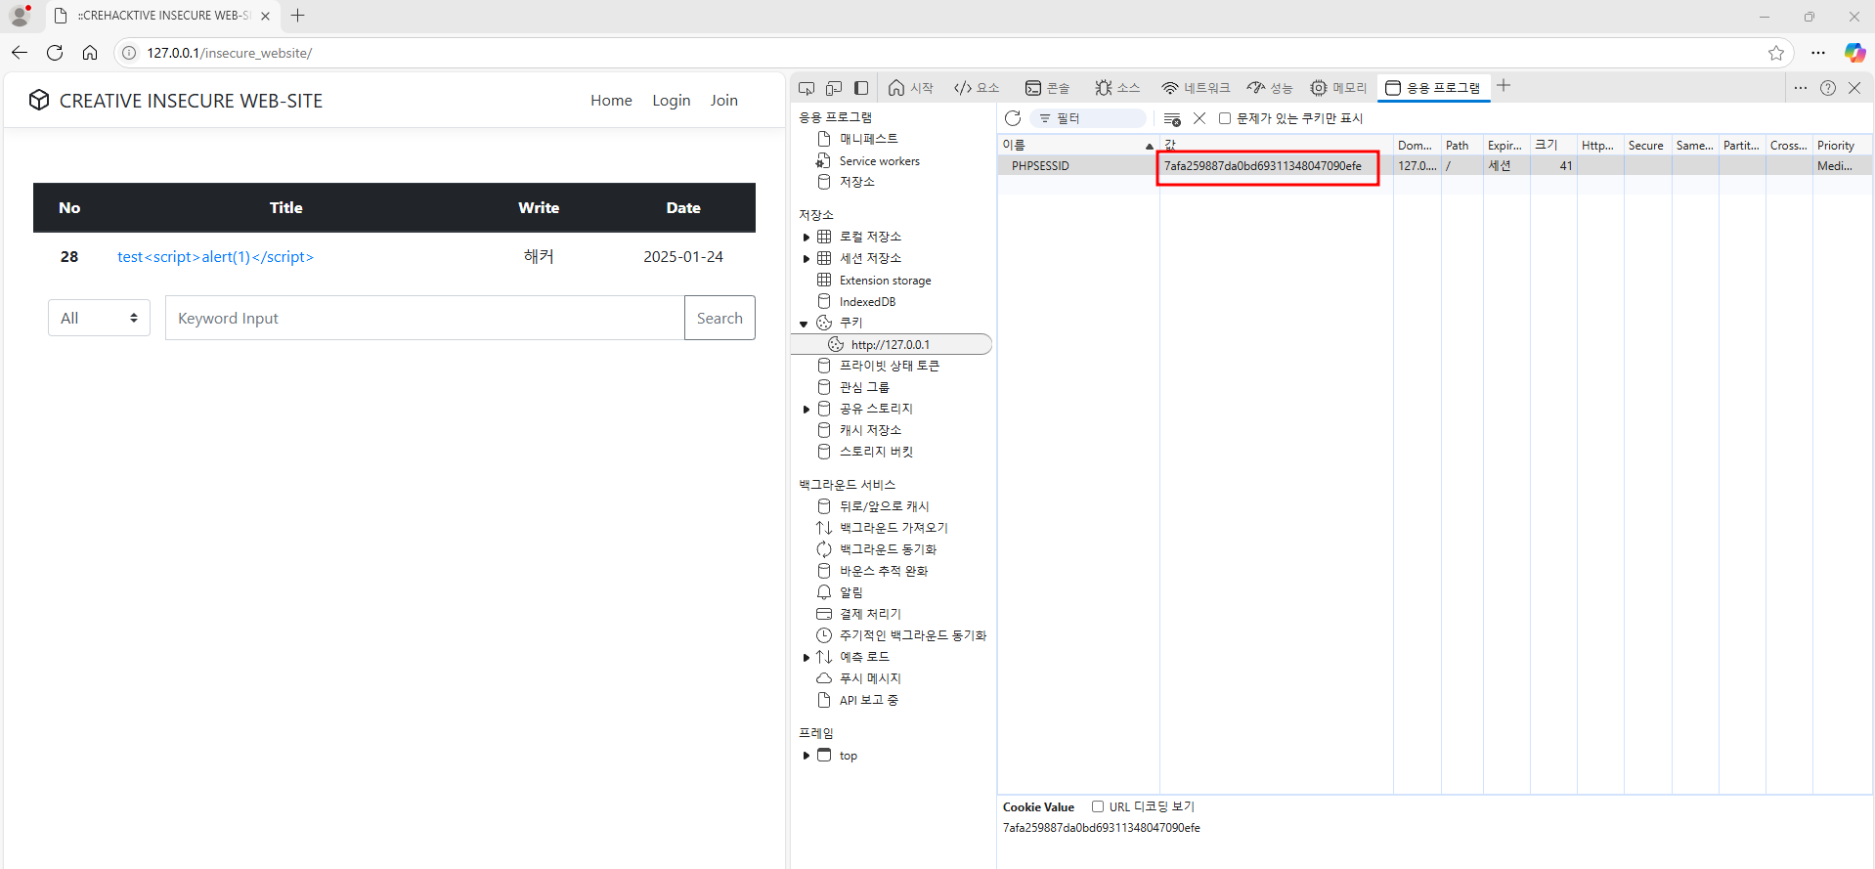Image resolution: width=1875 pixels, height=869 pixels.
Task: Open 백그라운드 동기화 item
Action: [x=888, y=549]
